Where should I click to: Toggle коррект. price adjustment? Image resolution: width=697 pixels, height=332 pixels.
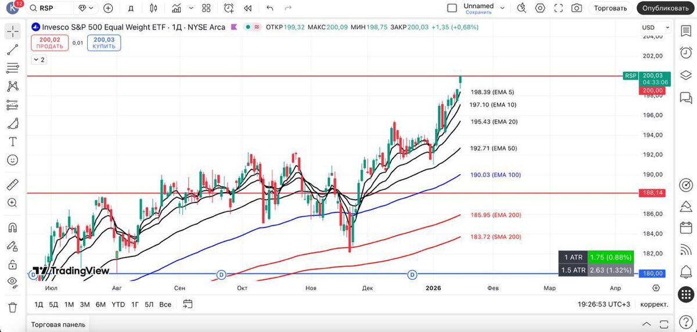pyautogui.click(x=654, y=304)
